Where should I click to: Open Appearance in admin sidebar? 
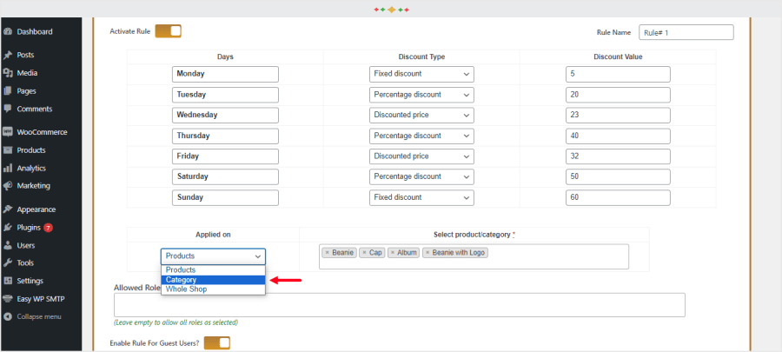point(36,209)
